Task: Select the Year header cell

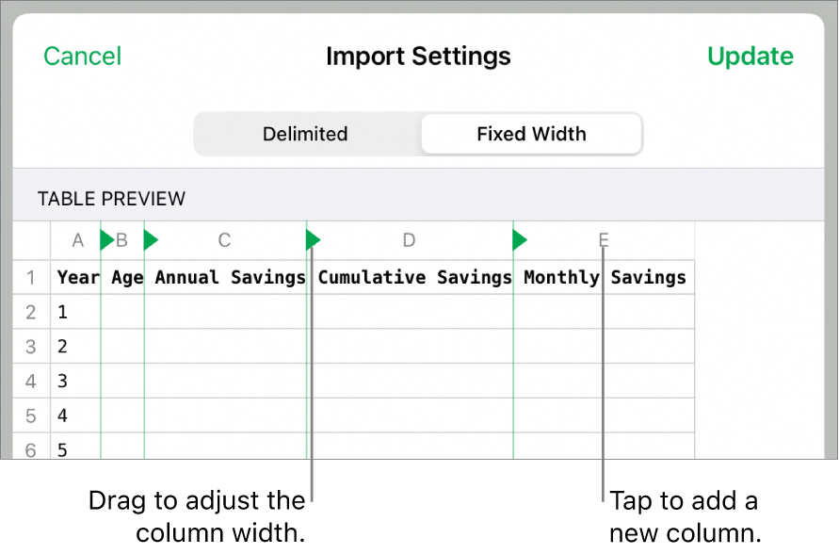Action: pos(77,277)
